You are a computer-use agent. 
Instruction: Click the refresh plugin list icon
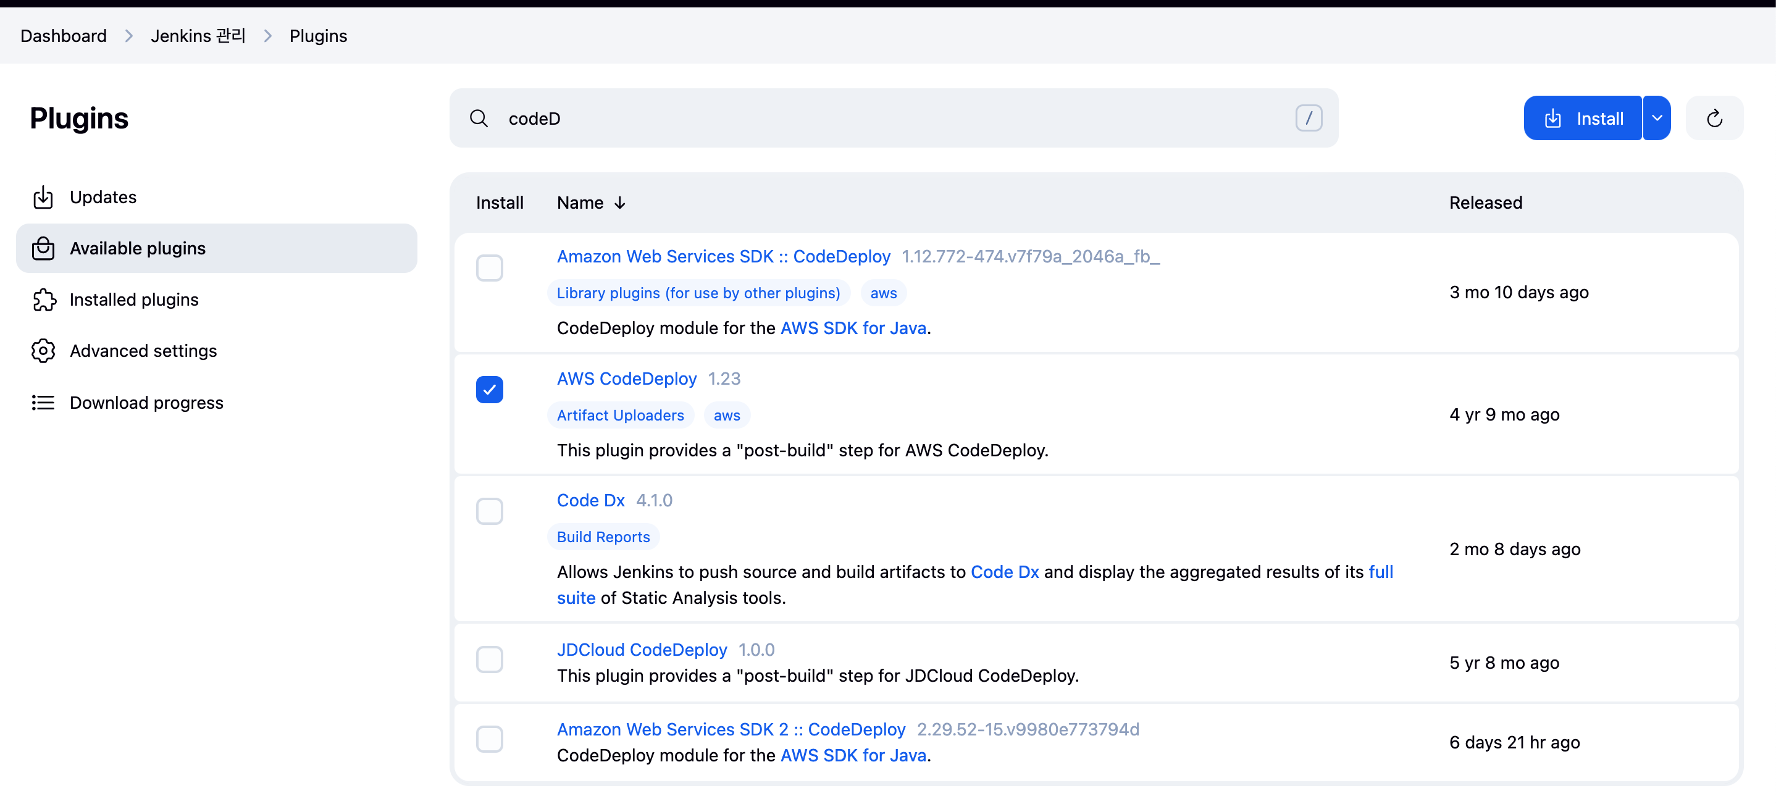tap(1714, 119)
